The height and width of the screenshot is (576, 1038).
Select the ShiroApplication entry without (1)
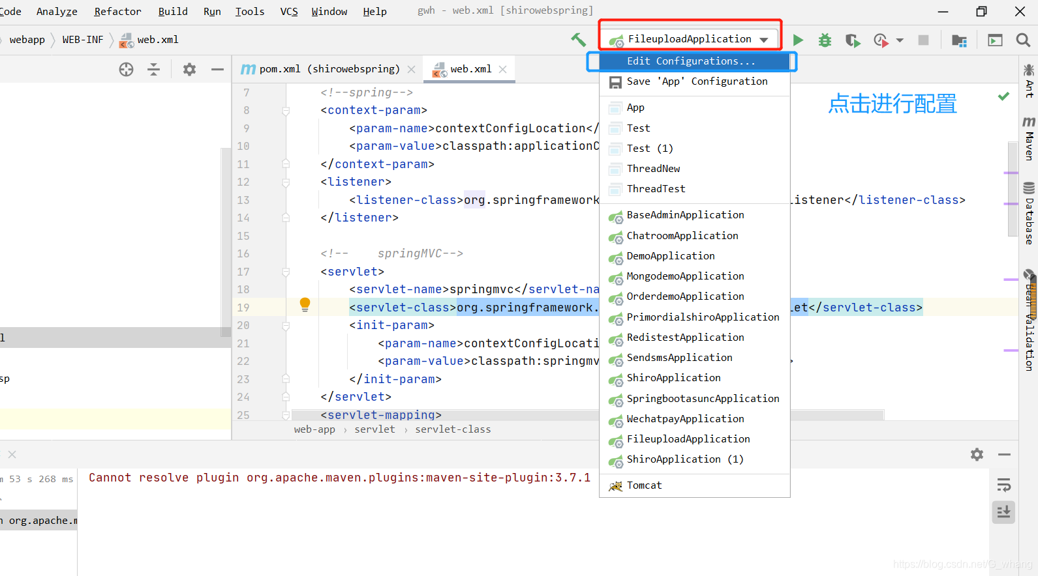point(695,378)
